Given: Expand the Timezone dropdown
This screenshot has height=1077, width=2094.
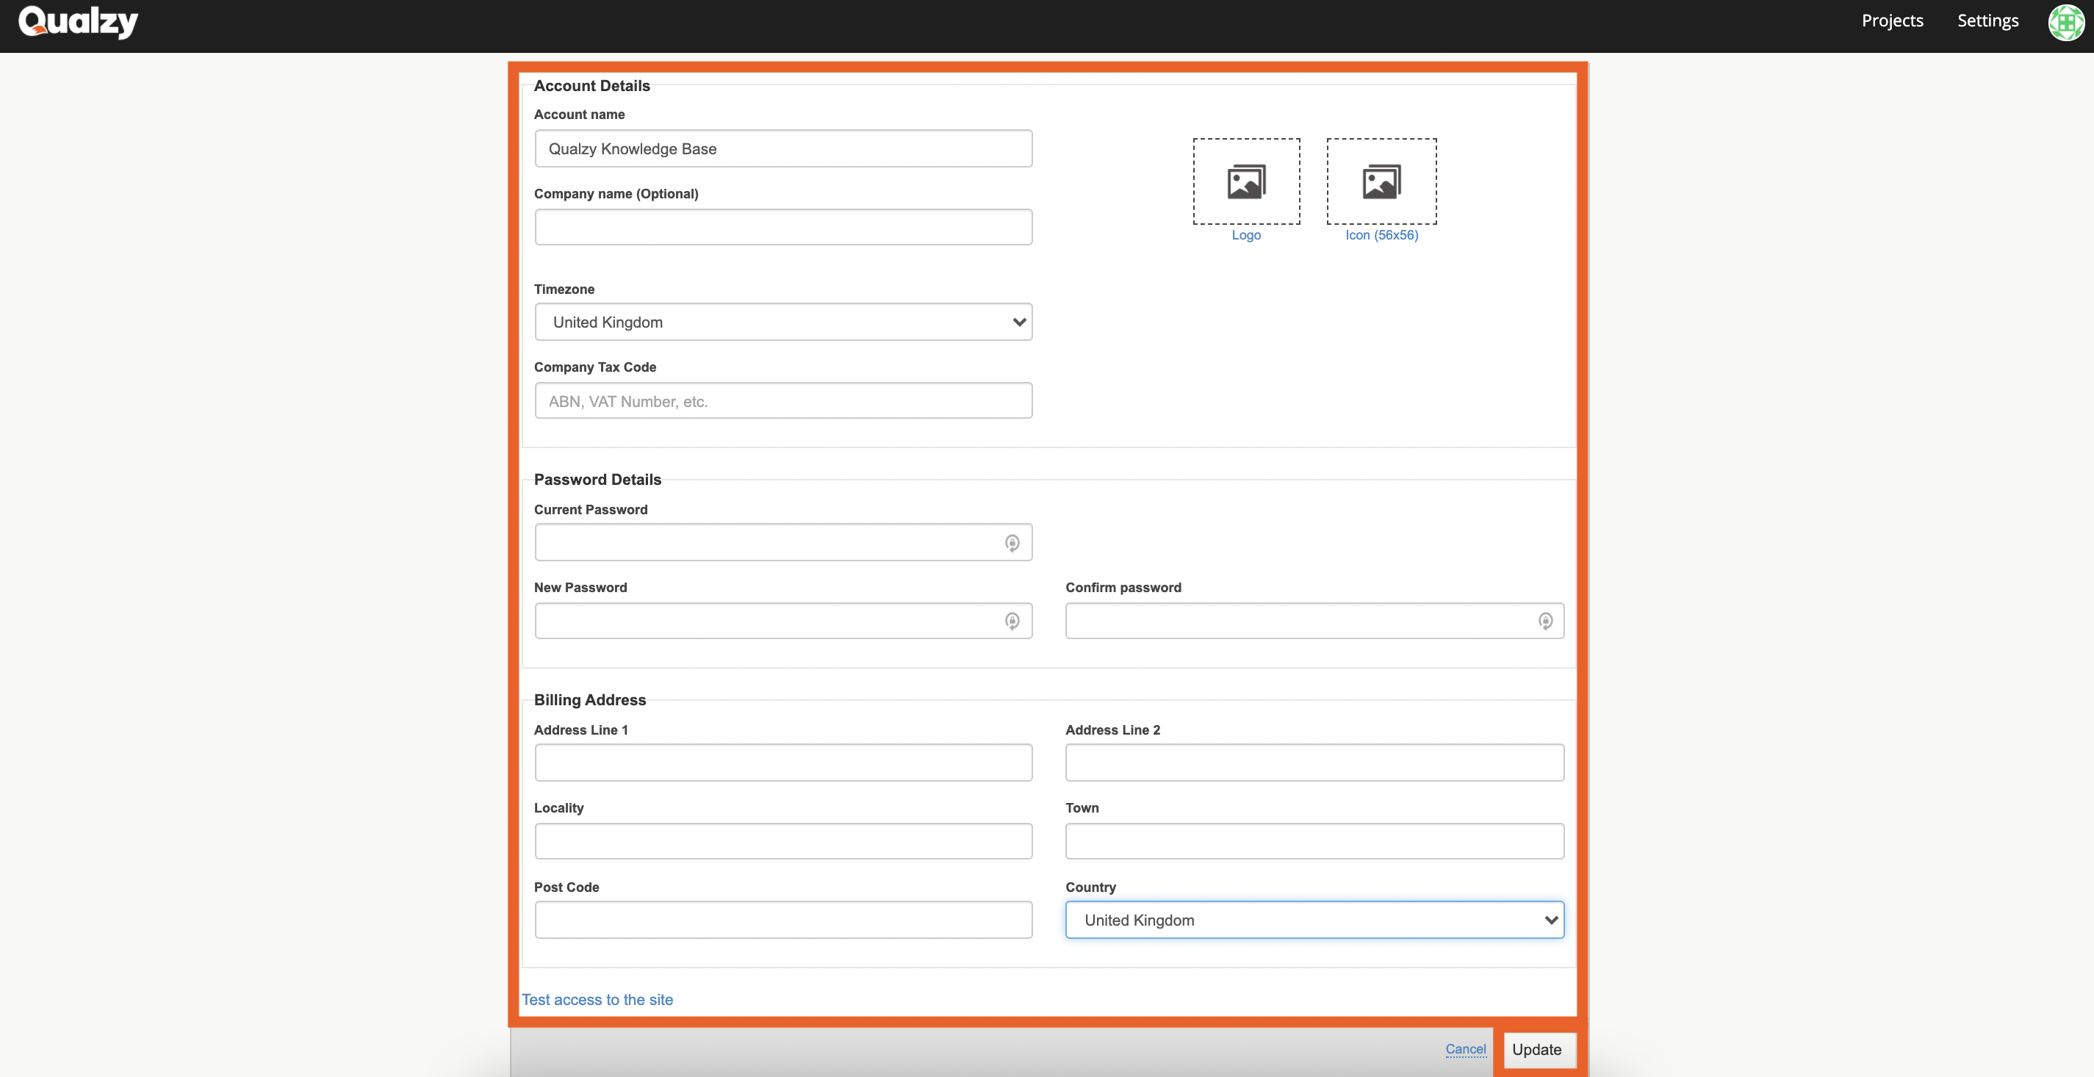Looking at the screenshot, I should point(782,322).
